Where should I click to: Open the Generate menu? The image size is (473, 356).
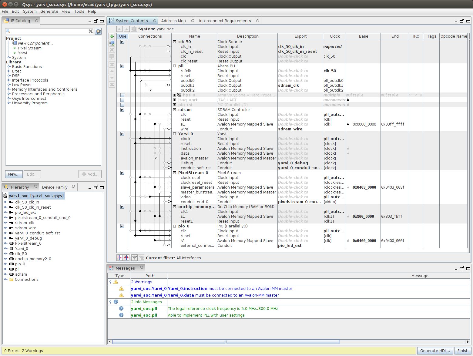pos(49,12)
